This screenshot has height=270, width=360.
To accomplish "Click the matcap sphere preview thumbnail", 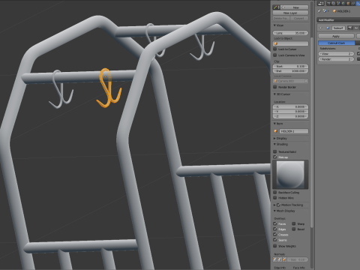I will point(290,175).
